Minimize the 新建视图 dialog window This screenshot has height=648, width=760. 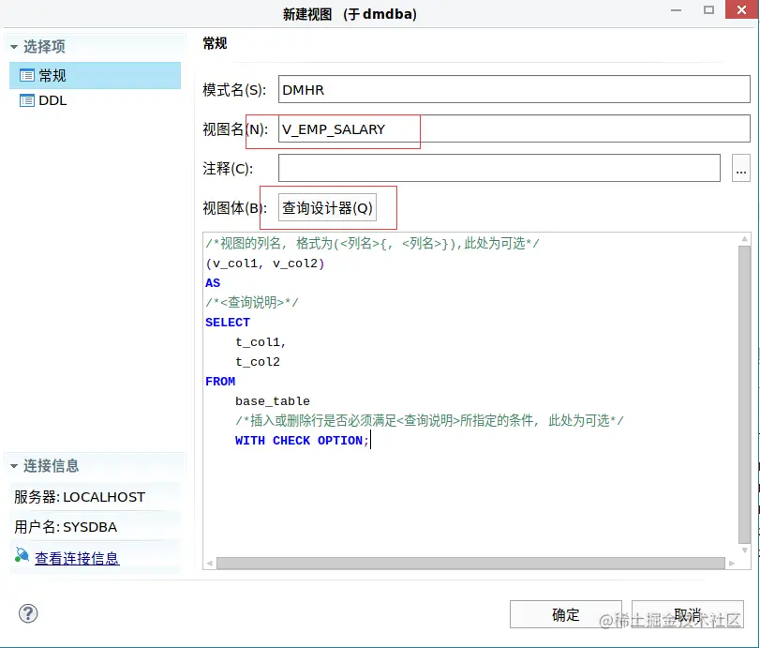[677, 12]
